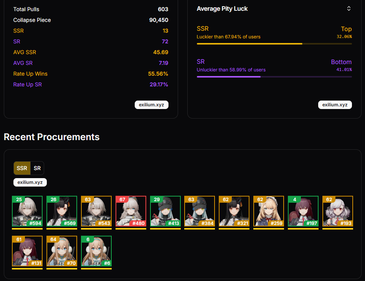Viewport: 365px width, 281px height.
Task: Click the exilium.xyz badge in Pity Luck panel
Action: (x=335, y=105)
